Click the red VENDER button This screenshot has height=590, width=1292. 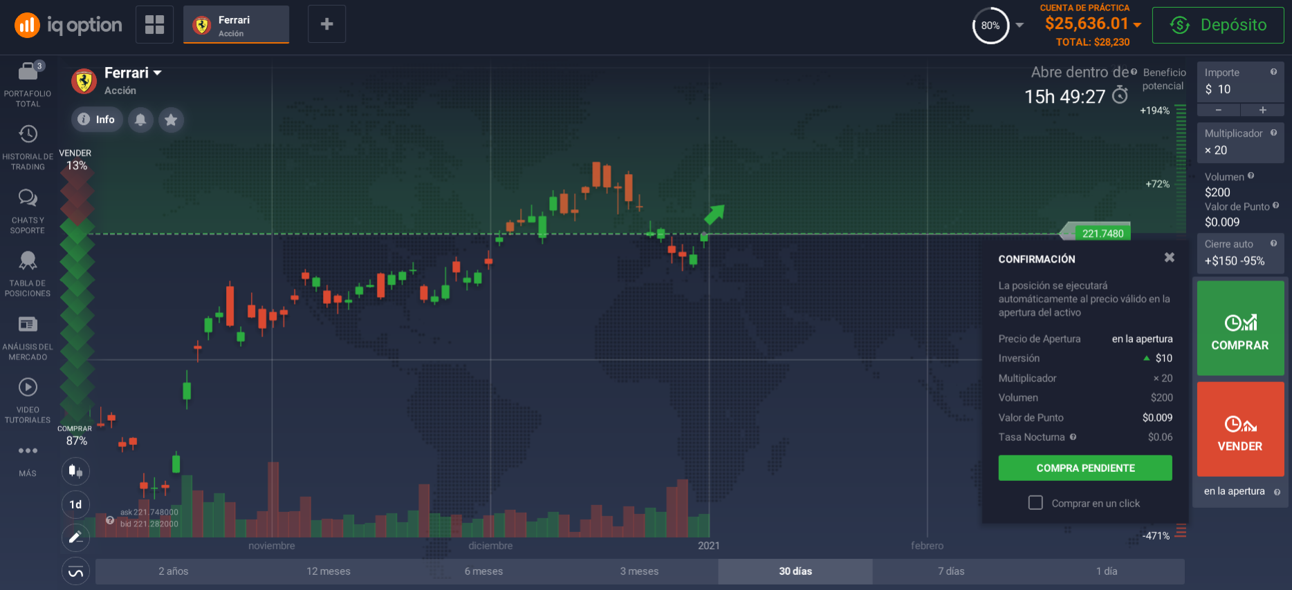[x=1240, y=429]
